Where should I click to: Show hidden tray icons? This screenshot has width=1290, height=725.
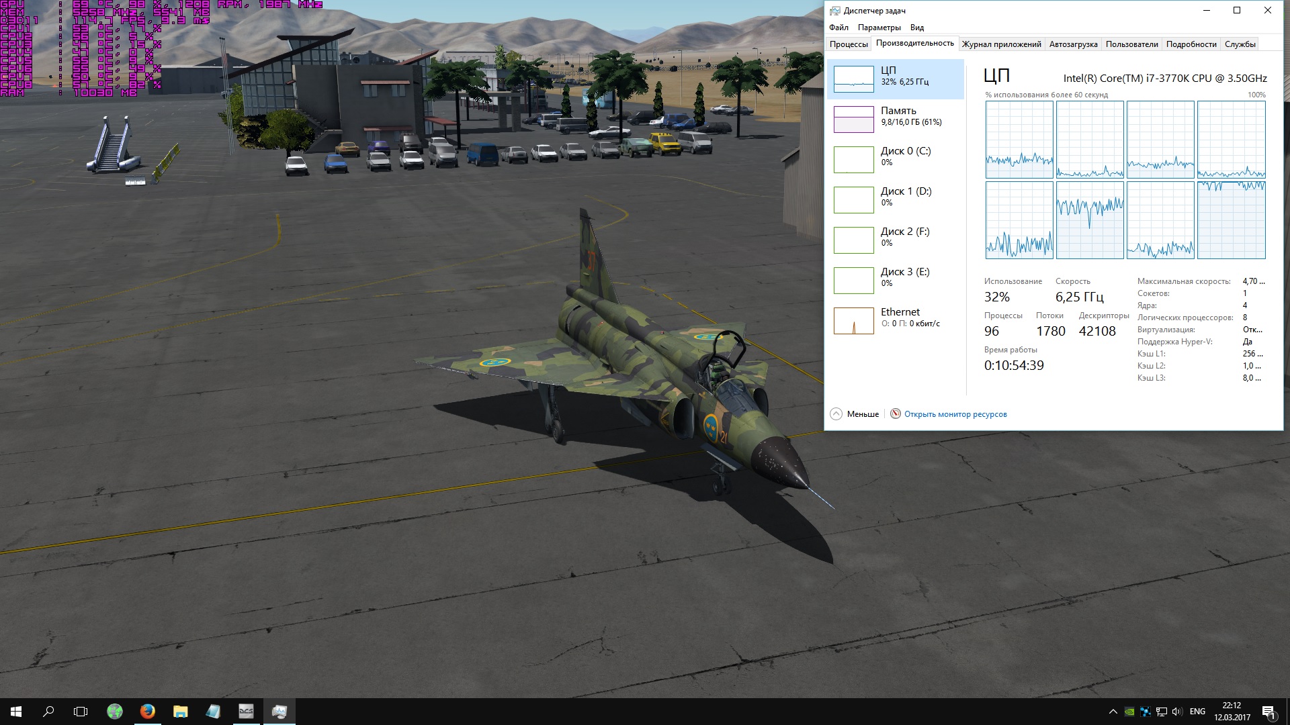tap(1113, 712)
